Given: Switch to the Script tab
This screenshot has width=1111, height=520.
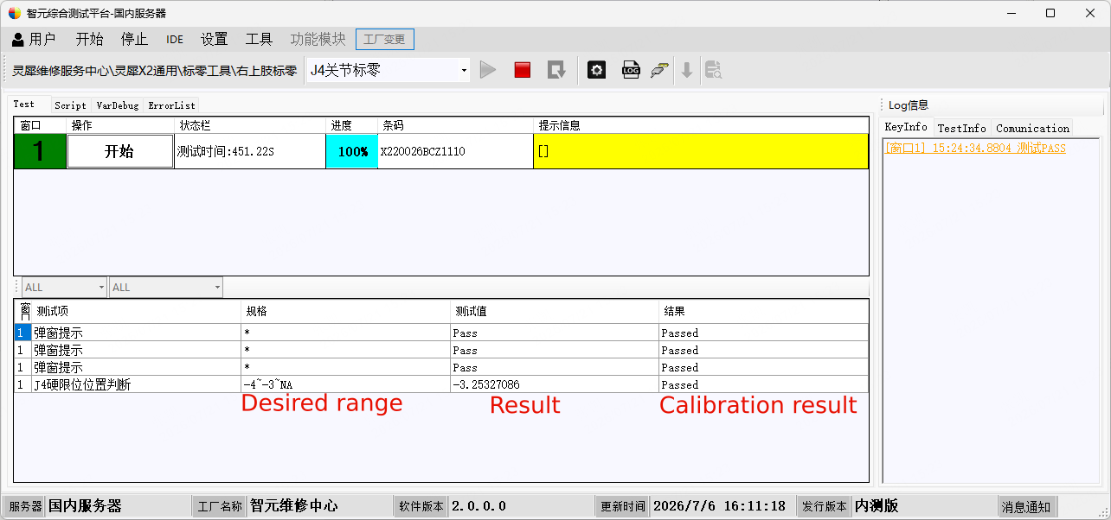Looking at the screenshot, I should pos(71,105).
